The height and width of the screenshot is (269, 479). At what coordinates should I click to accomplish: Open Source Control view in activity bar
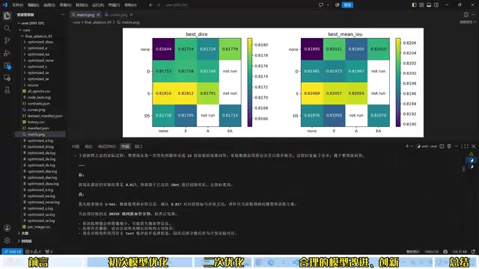coord(7,40)
